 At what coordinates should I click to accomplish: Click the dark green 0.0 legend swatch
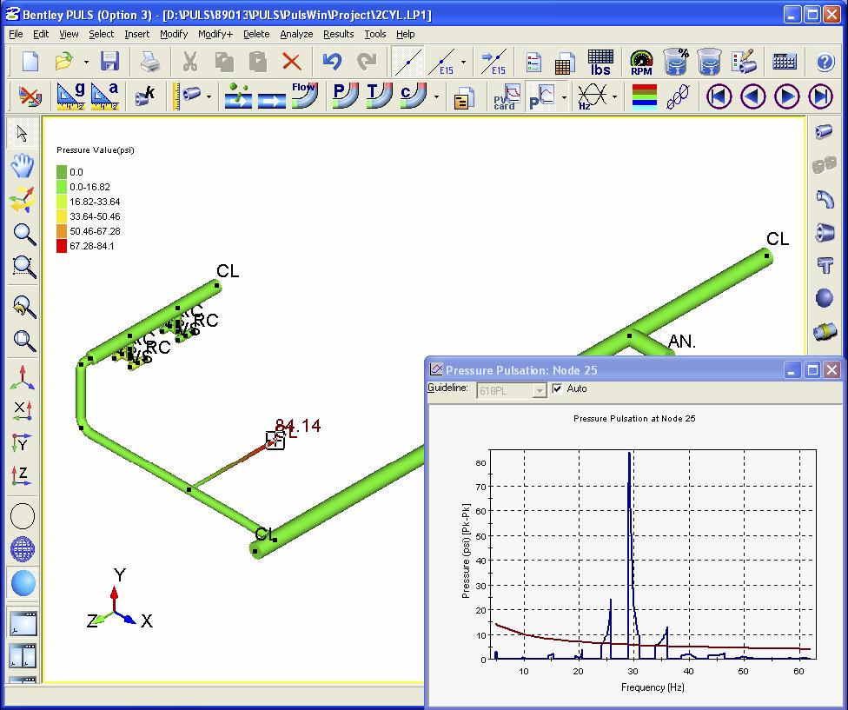[x=62, y=172]
